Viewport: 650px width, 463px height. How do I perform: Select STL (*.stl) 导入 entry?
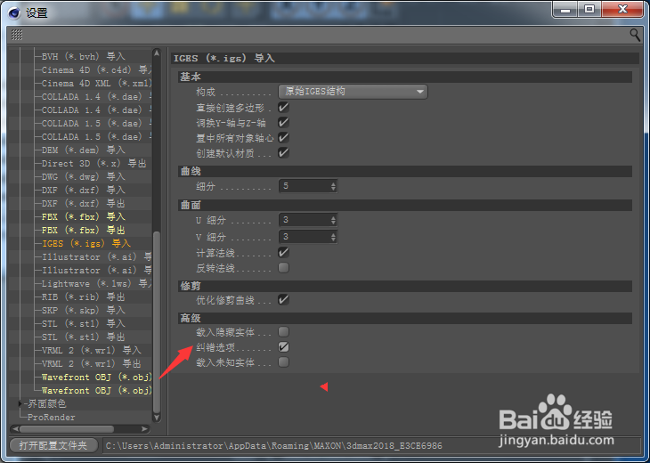tap(84, 323)
